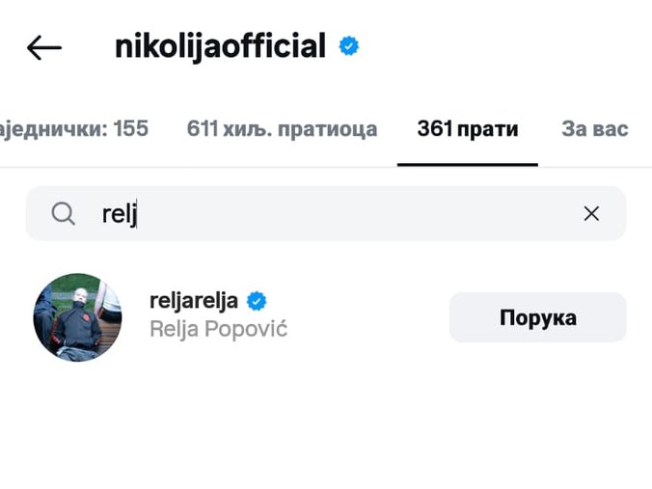
Task: Click the magnifying glass search icon
Action: tap(64, 214)
